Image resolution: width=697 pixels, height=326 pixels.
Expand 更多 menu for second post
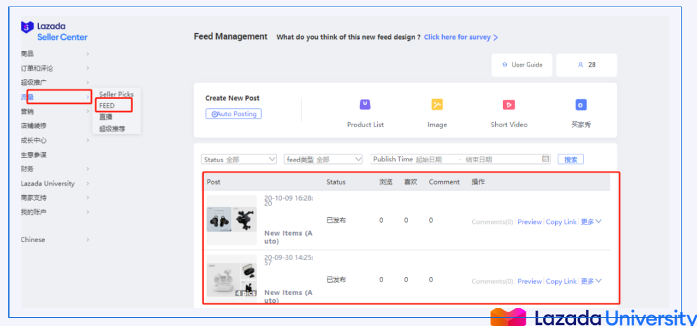pos(591,281)
